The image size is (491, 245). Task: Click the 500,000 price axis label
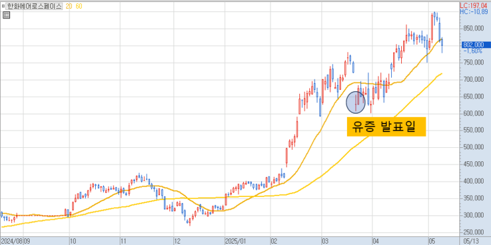coord(473,147)
